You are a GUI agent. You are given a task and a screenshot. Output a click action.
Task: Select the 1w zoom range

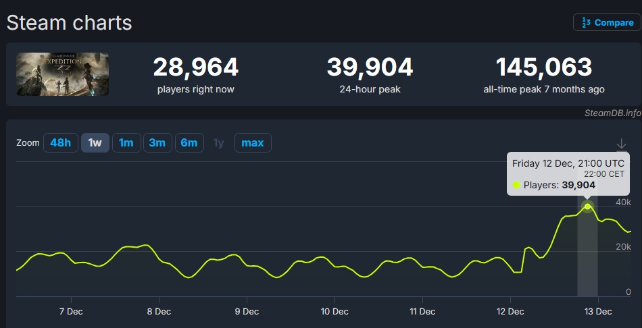95,143
